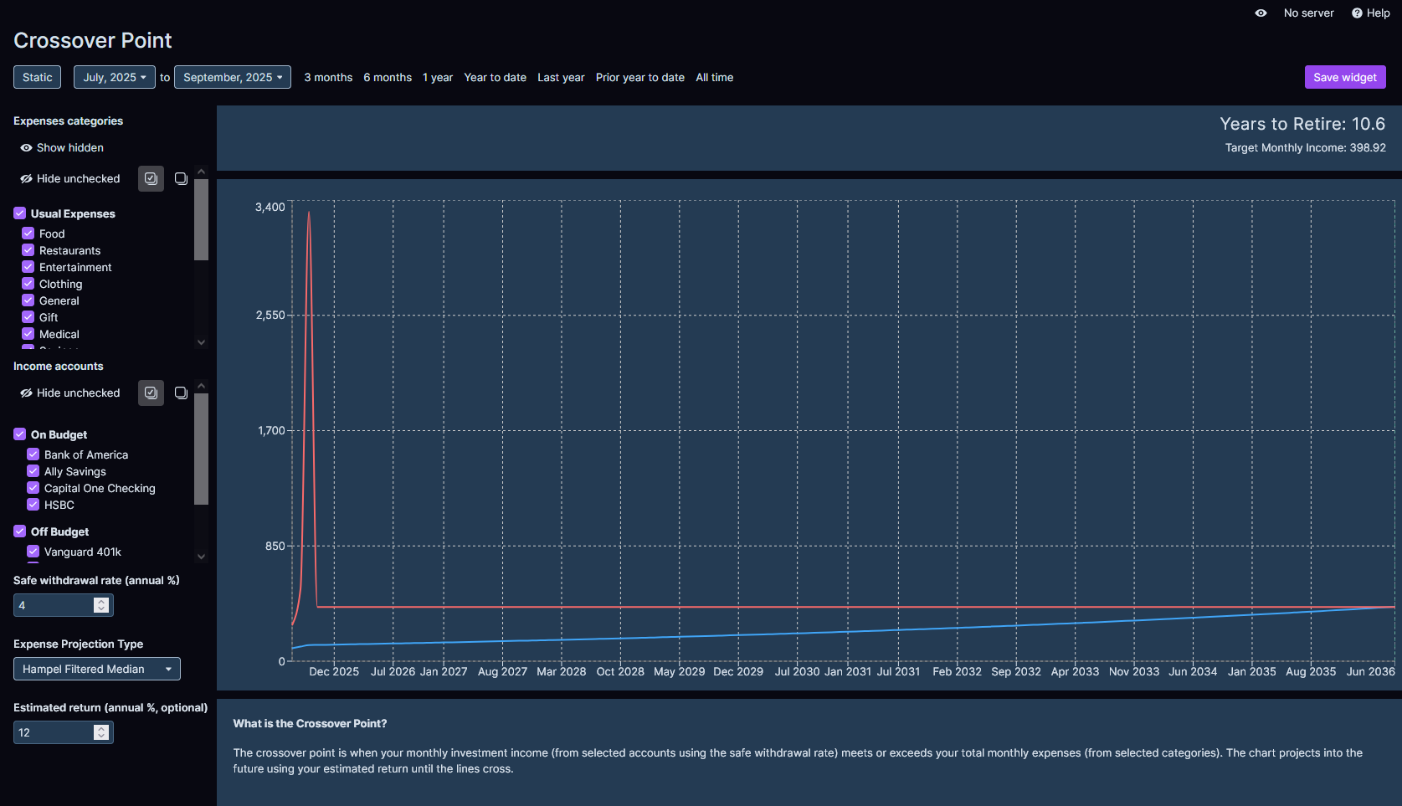Click deselect-all icon in Expenses categories
Viewport: 1402px width, 806px height.
[181, 178]
